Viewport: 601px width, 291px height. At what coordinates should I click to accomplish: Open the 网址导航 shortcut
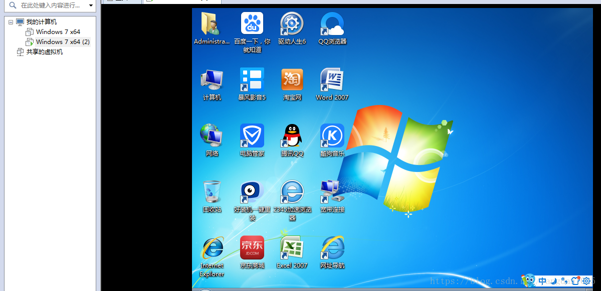tap(332, 247)
